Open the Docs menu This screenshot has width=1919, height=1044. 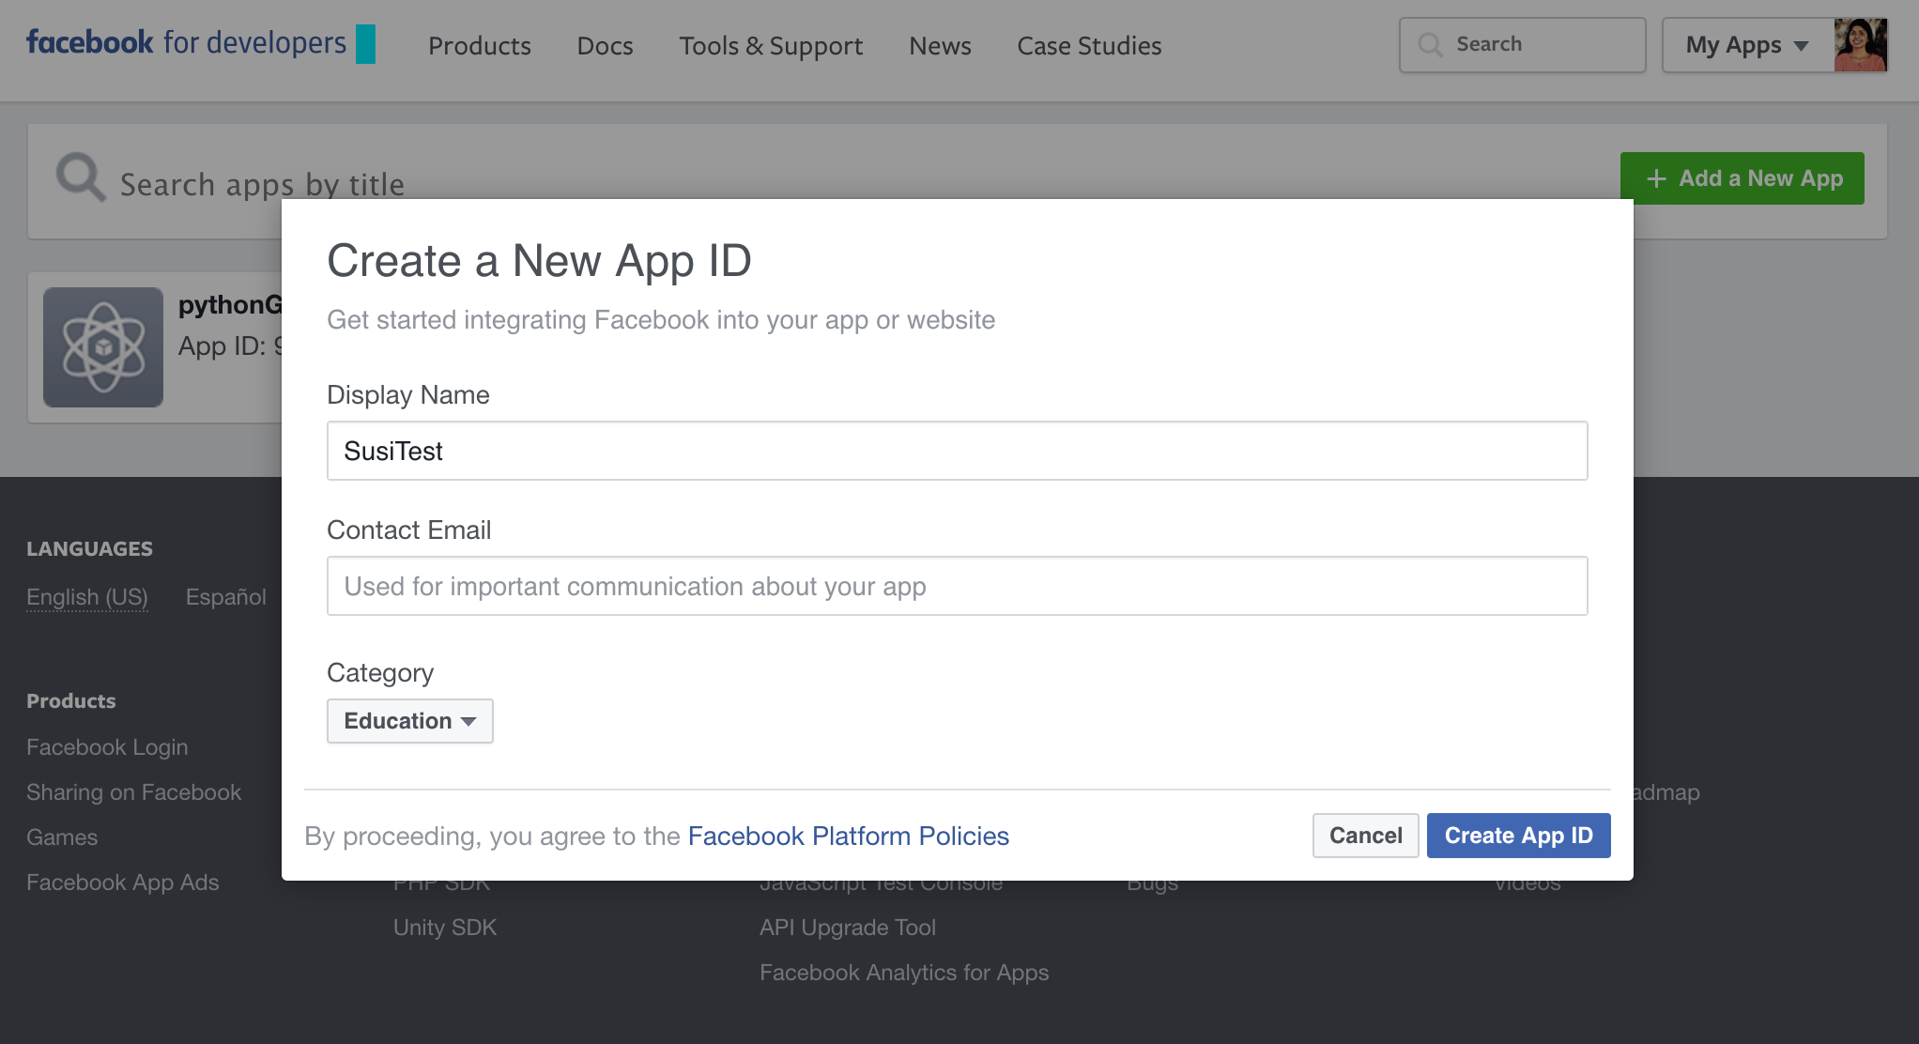(605, 46)
